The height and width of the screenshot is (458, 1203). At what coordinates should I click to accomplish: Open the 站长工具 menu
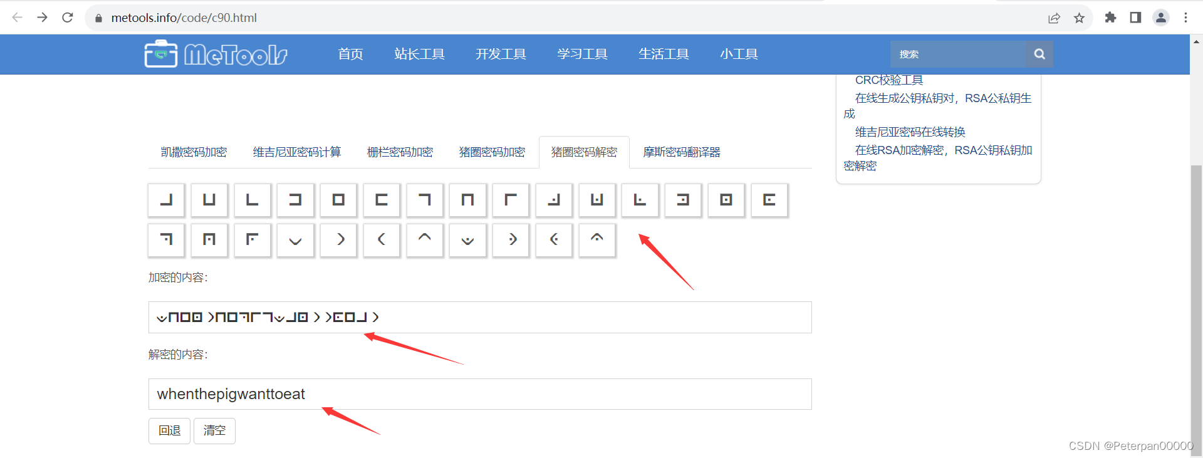(x=419, y=54)
